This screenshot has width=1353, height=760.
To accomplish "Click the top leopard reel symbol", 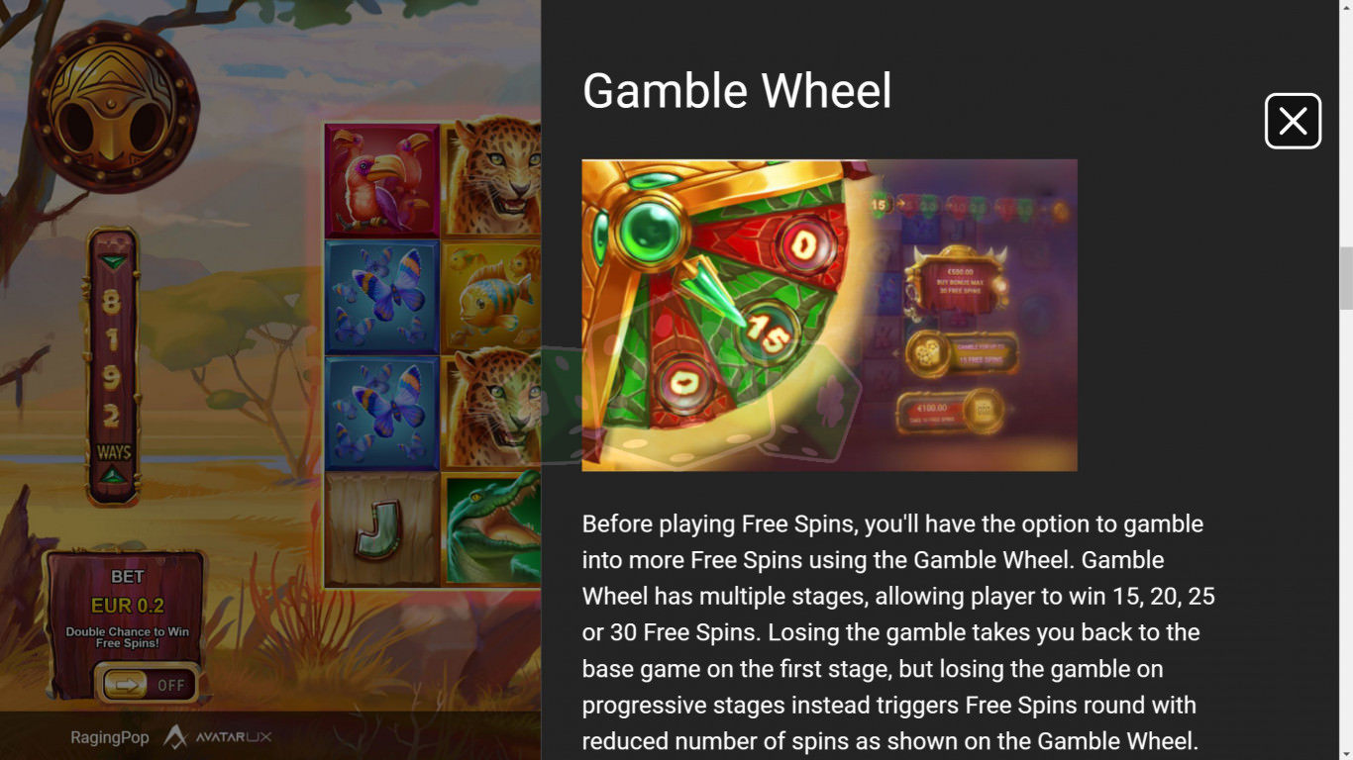I will click(491, 180).
